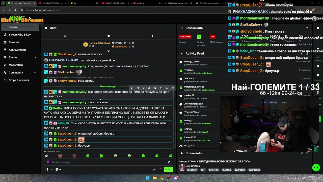This screenshot has height=182, width=323.
Task: Click beko_02 username in chat
Action: click(x=64, y=123)
